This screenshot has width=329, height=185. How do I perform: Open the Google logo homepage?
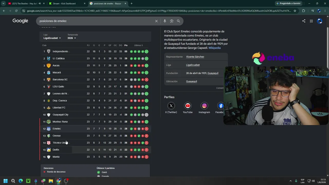point(20,21)
